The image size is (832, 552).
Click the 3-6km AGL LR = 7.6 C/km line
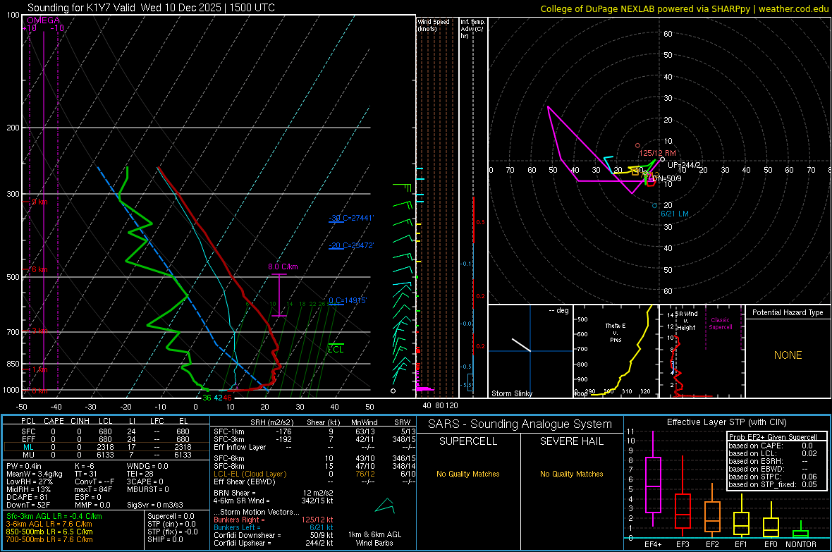pyautogui.click(x=49, y=524)
